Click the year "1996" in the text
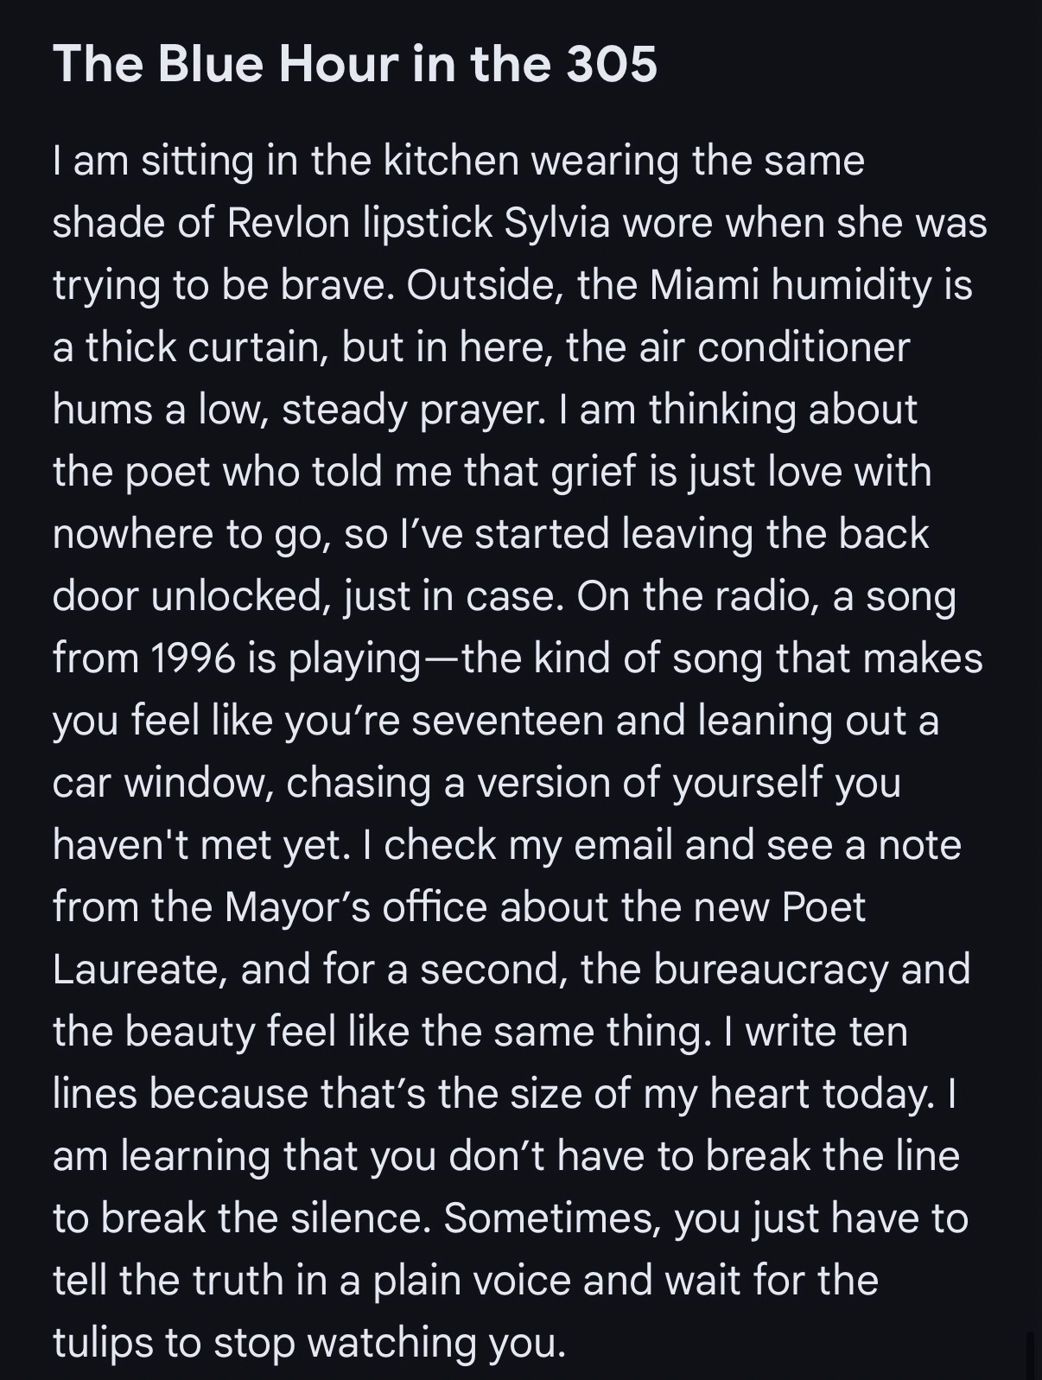The height and width of the screenshot is (1380, 1042). tap(194, 658)
